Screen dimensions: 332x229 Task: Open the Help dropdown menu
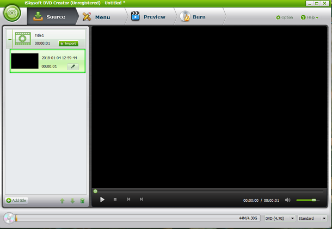[x=309, y=17]
